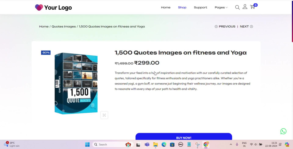
Task: Go to PREVIOUS product link
Action: pos(227,27)
